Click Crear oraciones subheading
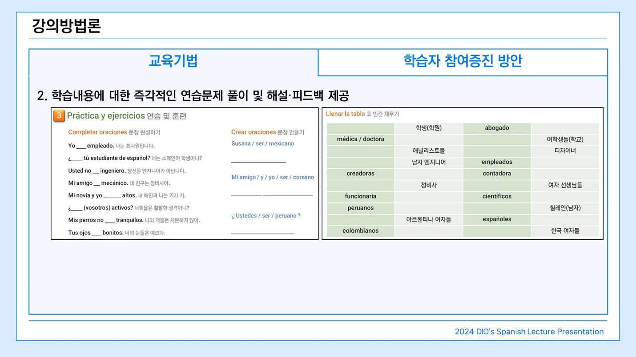Viewport: 636px width, 357px height. [254, 132]
